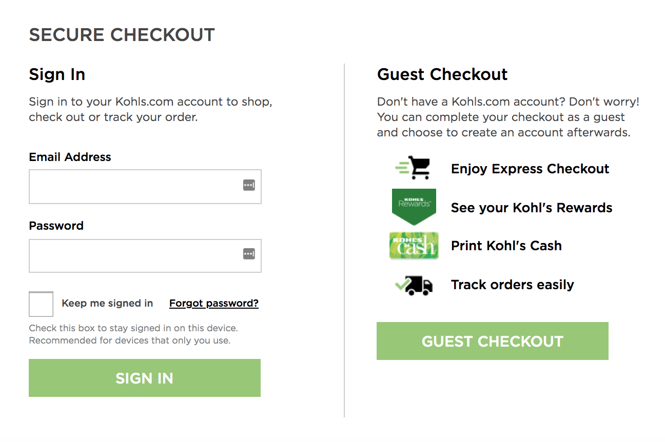Click password manager icon in Password field

pyautogui.click(x=249, y=254)
